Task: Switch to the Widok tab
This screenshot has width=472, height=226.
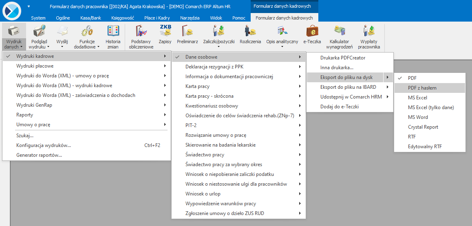Action: coord(216,18)
